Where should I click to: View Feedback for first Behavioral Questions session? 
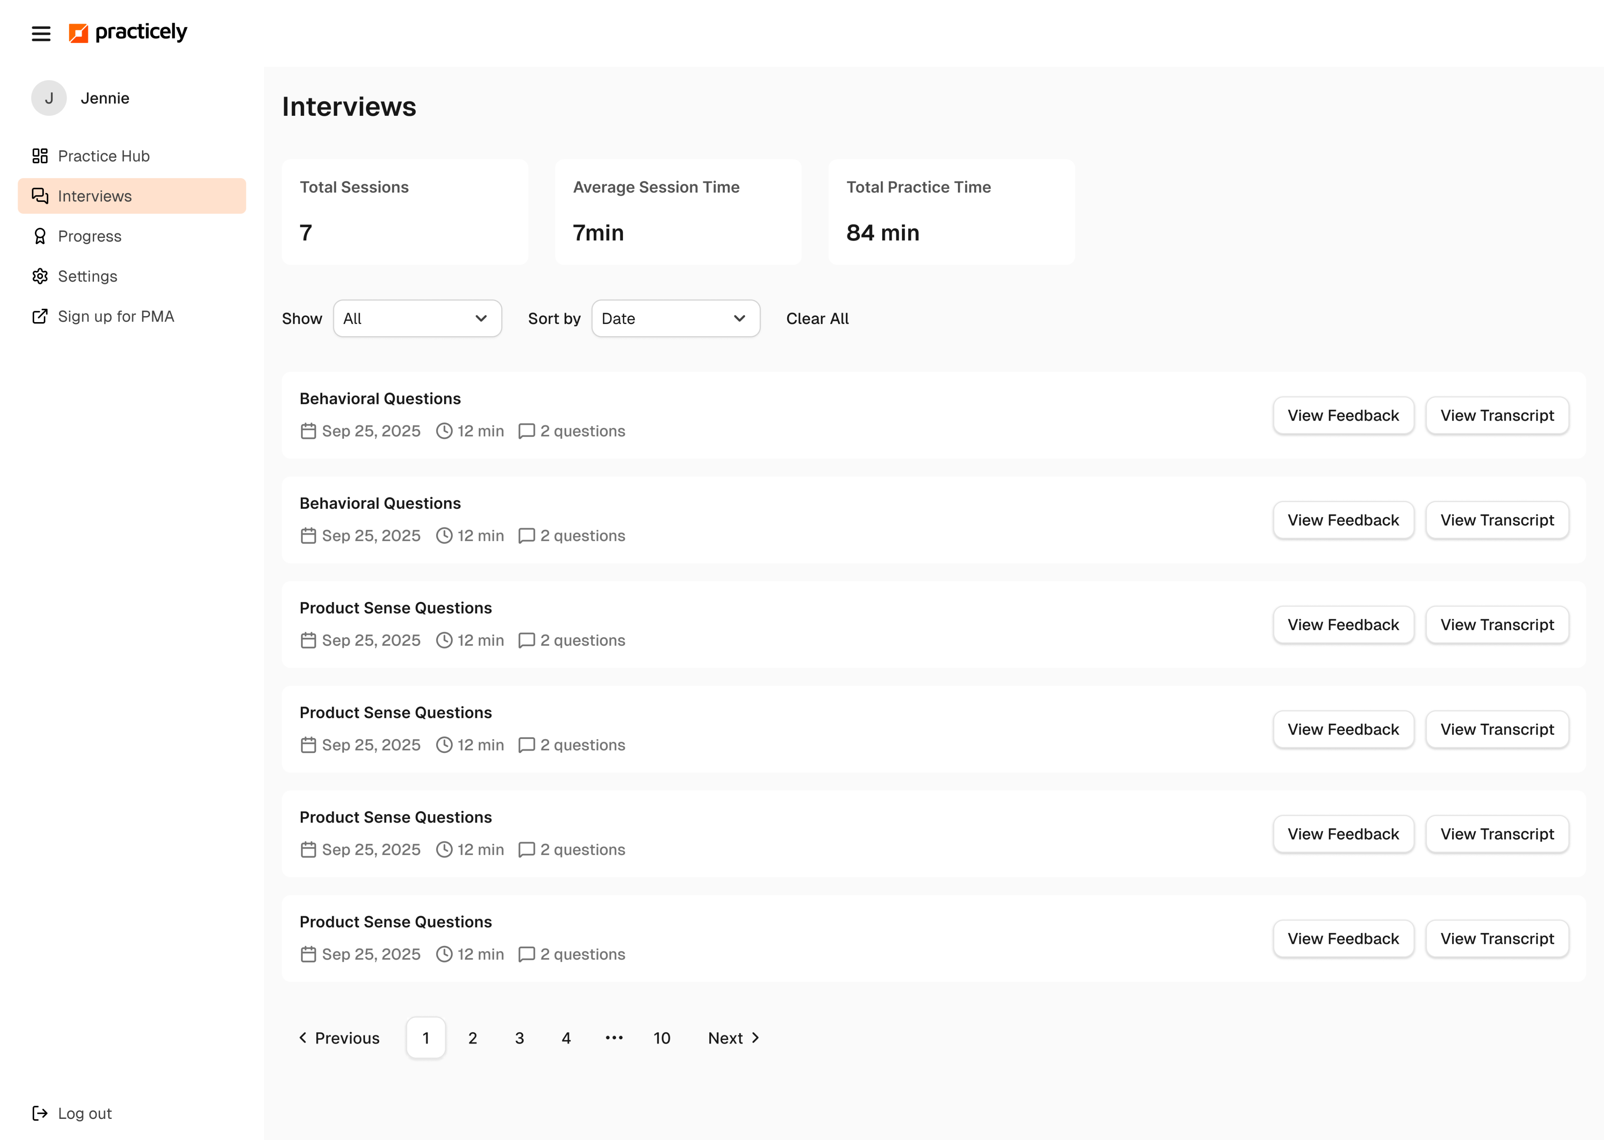point(1343,416)
